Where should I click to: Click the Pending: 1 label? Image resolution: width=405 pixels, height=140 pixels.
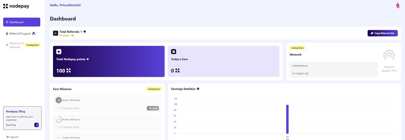(x=65, y=35)
